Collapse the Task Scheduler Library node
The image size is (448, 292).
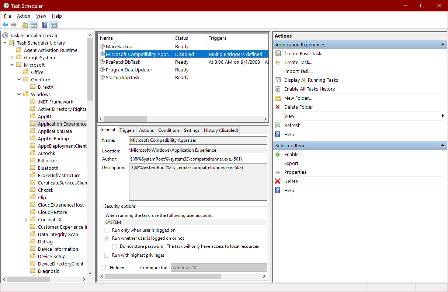coord(5,43)
